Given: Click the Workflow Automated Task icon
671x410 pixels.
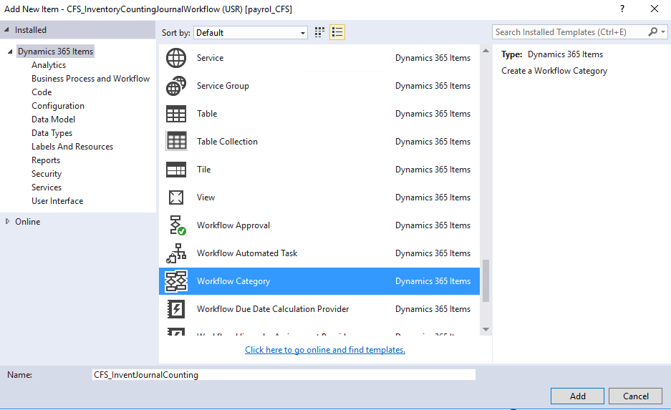Looking at the screenshot, I should pyautogui.click(x=176, y=253).
